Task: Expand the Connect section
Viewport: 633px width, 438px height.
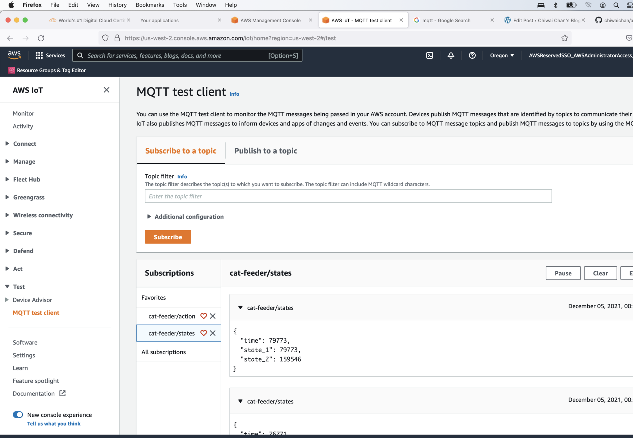Action: tap(7, 144)
